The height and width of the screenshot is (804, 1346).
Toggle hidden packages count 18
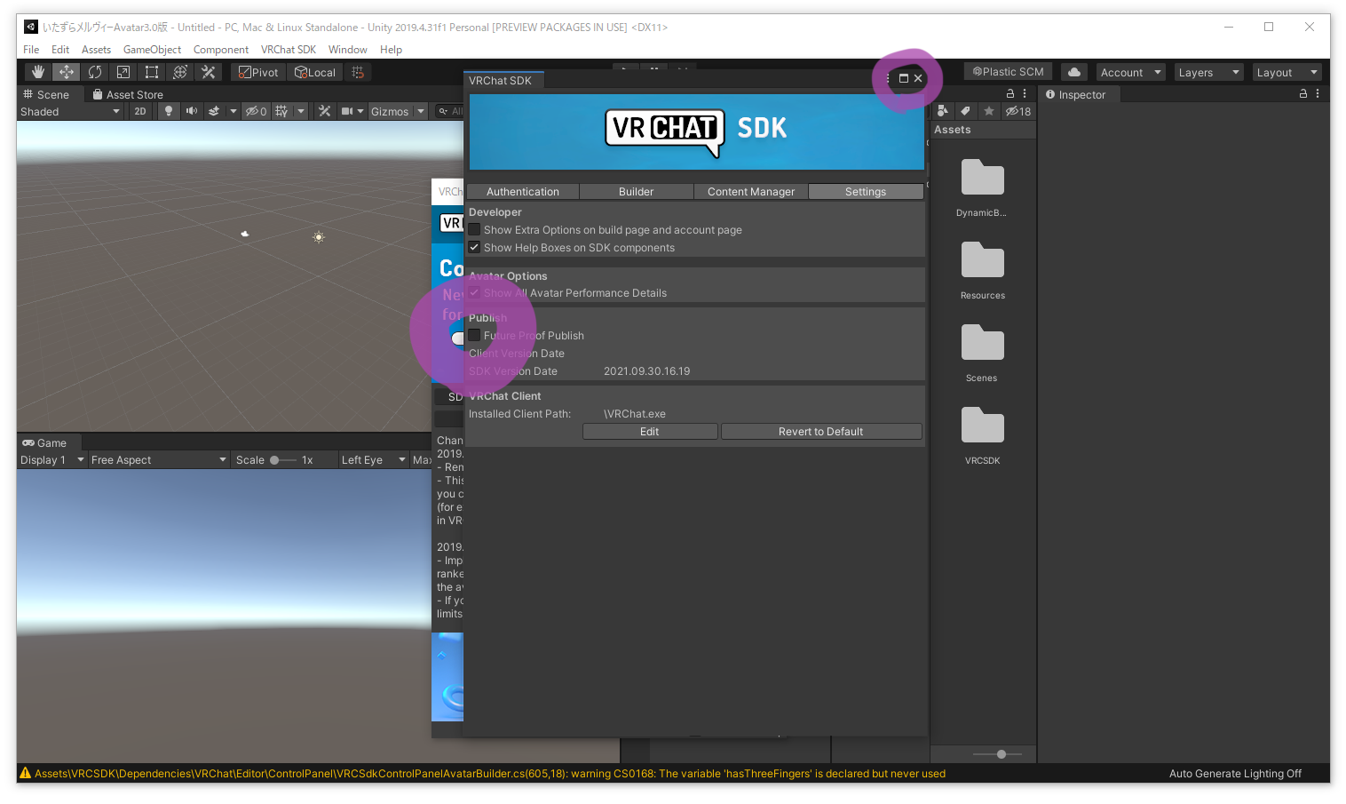(x=1018, y=111)
